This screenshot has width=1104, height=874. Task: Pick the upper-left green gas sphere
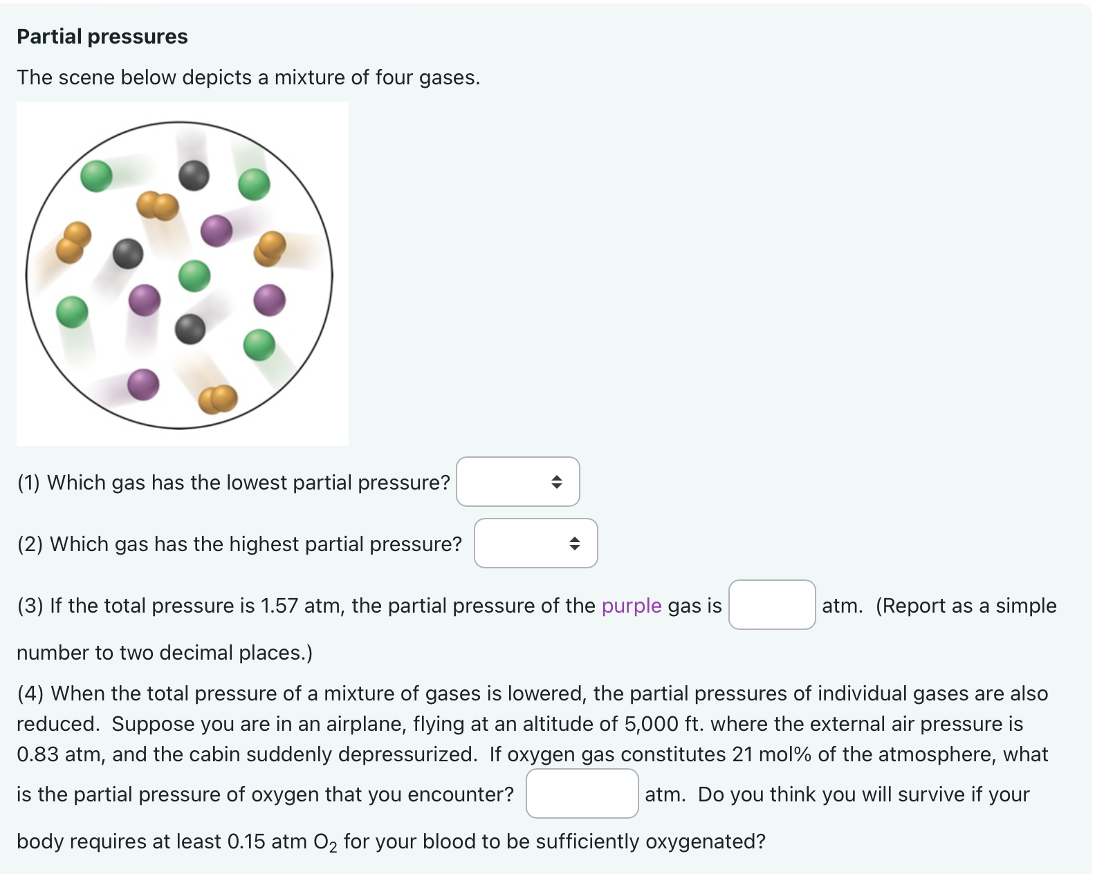pyautogui.click(x=96, y=176)
